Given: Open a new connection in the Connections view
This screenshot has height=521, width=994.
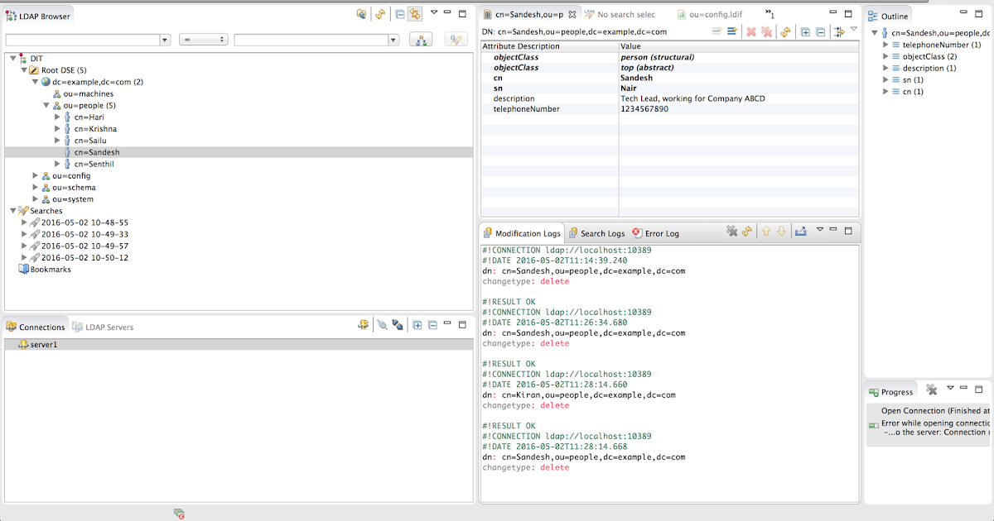Looking at the screenshot, I should tap(363, 324).
